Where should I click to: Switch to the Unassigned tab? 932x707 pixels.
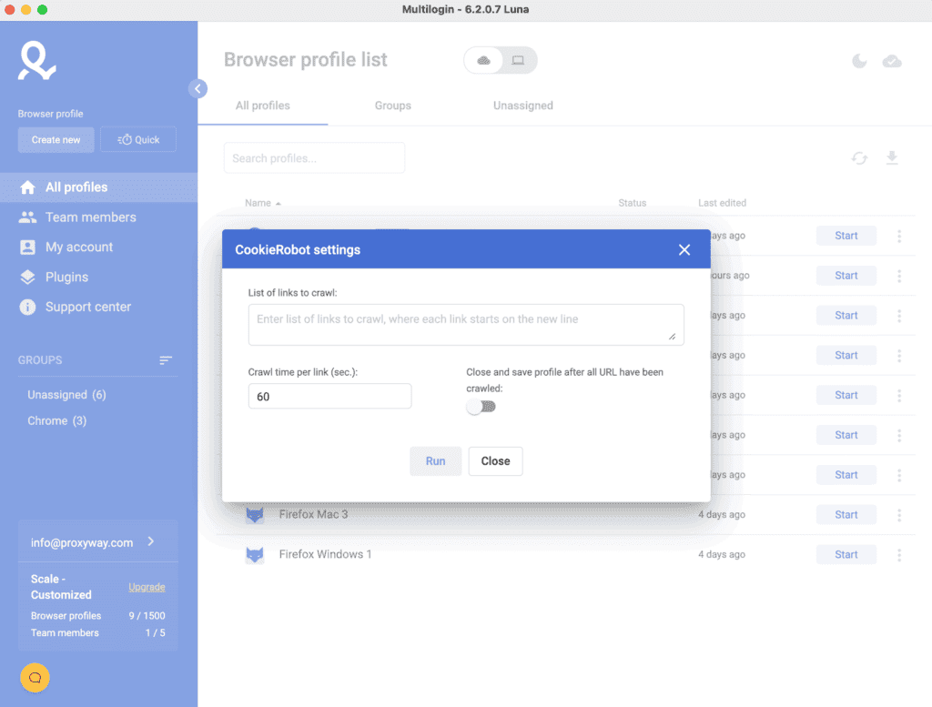click(x=522, y=106)
